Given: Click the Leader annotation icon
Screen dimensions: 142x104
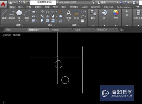Looking at the screenshot, I should (82, 16).
